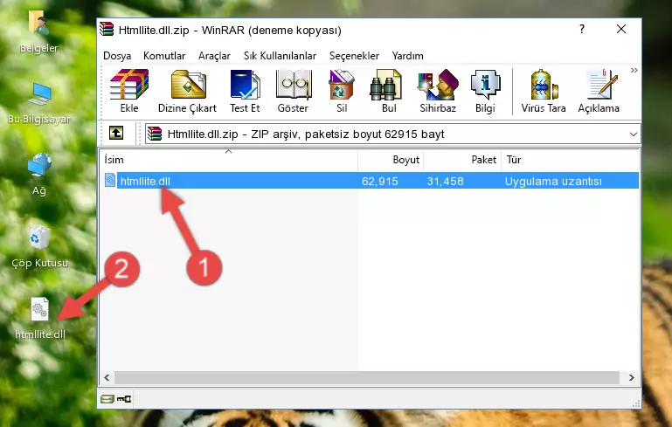Open the Araçlar menu

coord(214,56)
